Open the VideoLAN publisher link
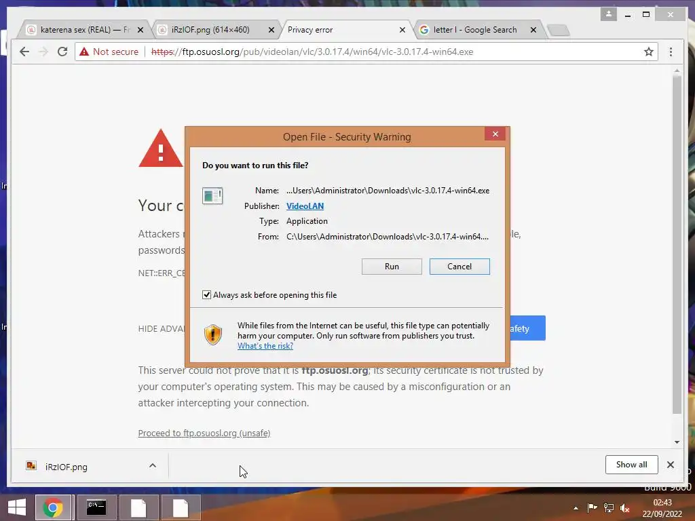695x521 pixels. click(x=305, y=206)
